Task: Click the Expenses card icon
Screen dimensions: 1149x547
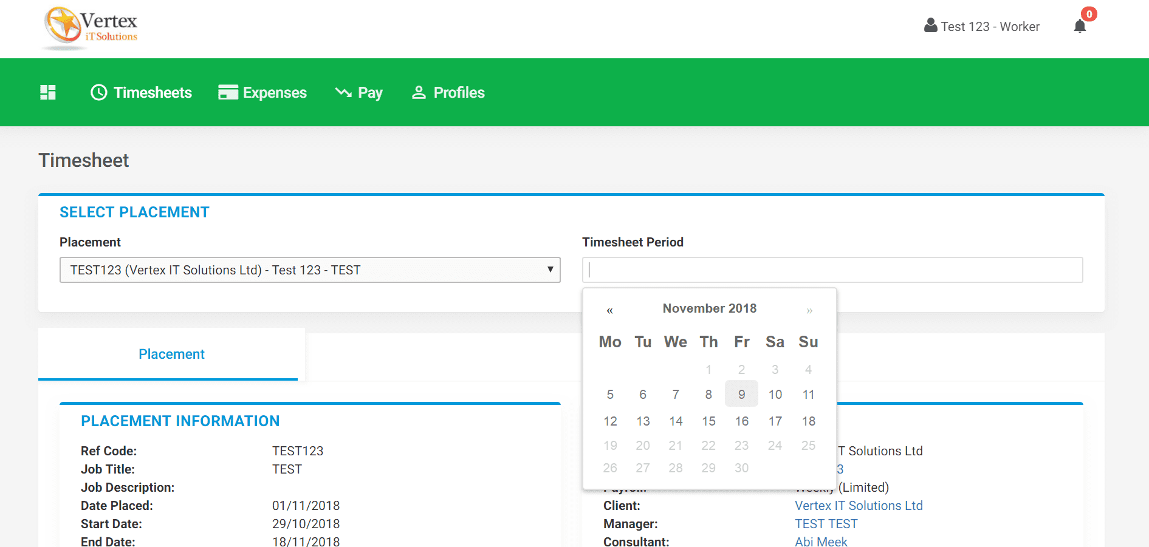Action: click(x=228, y=92)
